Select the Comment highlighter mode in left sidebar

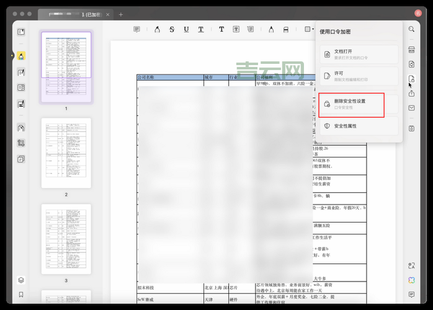tap(21, 56)
